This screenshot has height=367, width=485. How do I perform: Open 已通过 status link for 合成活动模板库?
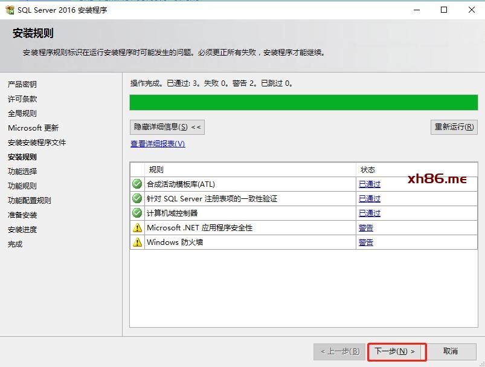[x=370, y=184]
